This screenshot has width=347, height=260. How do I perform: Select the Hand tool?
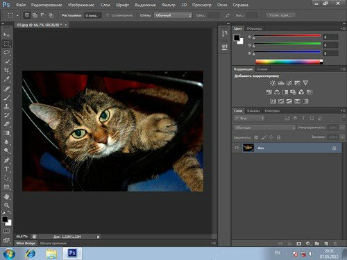[x=6, y=197]
